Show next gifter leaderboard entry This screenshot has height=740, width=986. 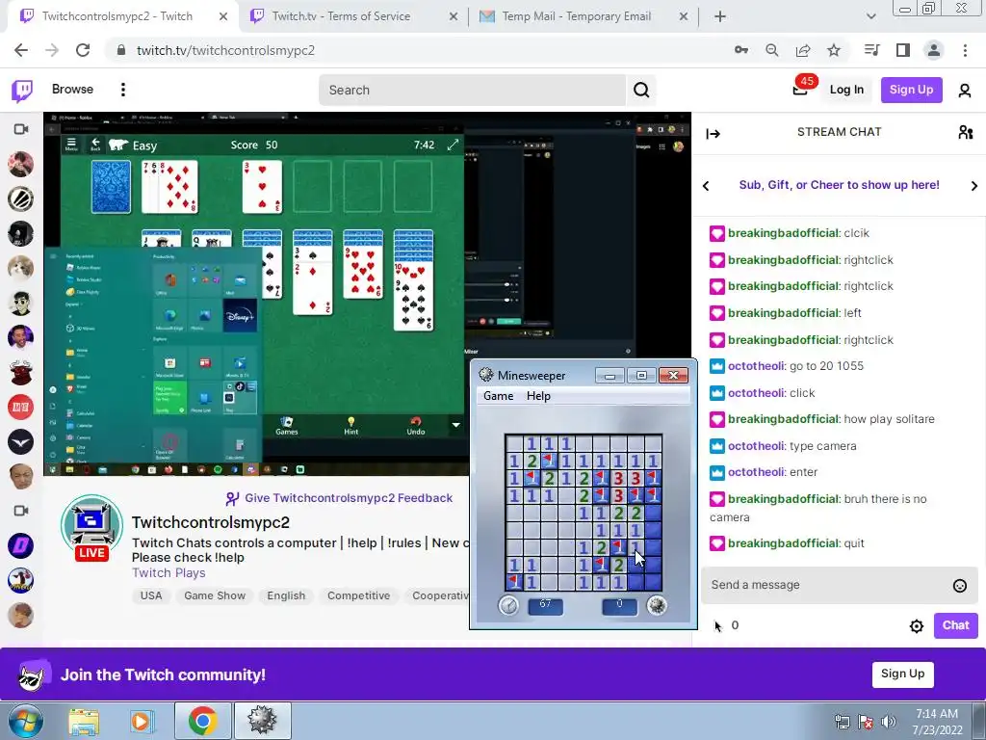click(974, 186)
